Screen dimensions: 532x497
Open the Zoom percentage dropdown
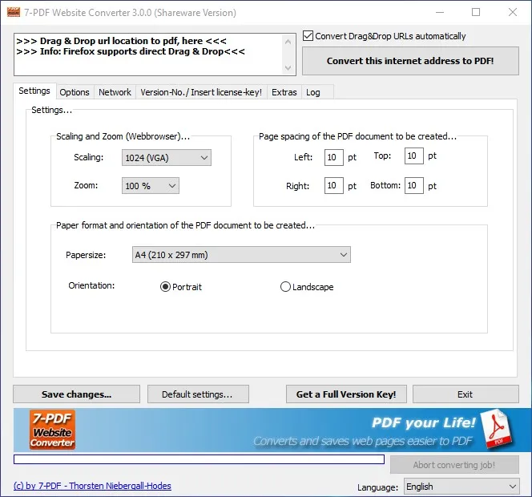[151, 186]
